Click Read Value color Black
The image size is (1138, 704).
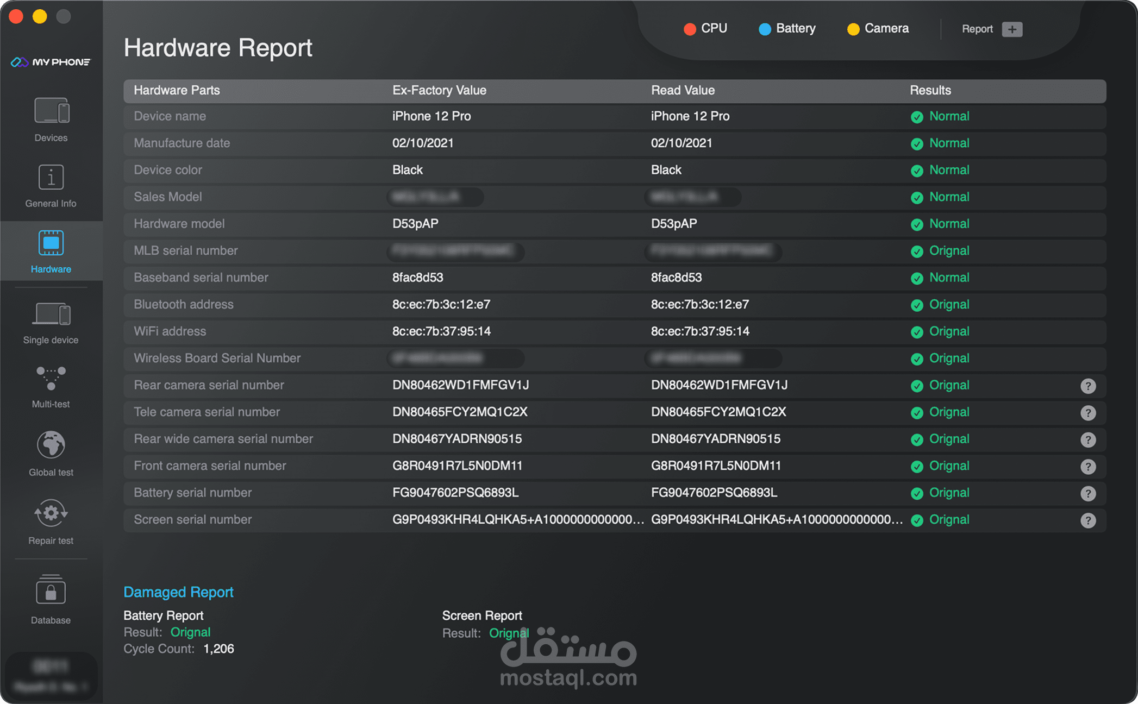[666, 170]
